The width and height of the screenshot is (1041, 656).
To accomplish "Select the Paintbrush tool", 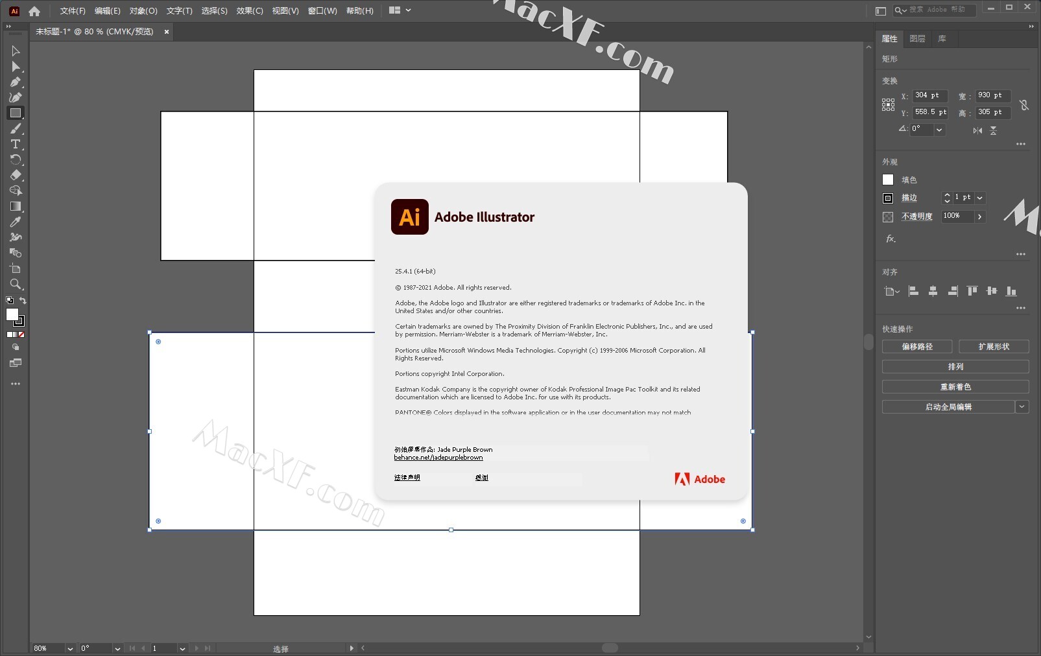I will (x=16, y=128).
